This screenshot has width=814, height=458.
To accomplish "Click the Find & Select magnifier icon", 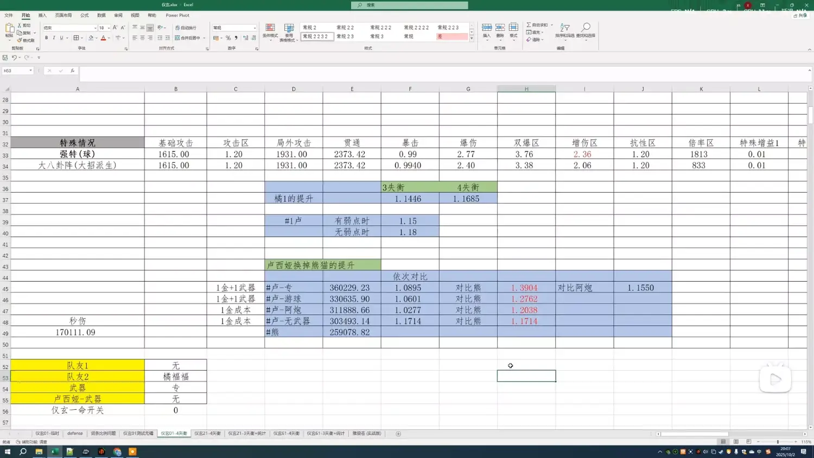I will (586, 29).
